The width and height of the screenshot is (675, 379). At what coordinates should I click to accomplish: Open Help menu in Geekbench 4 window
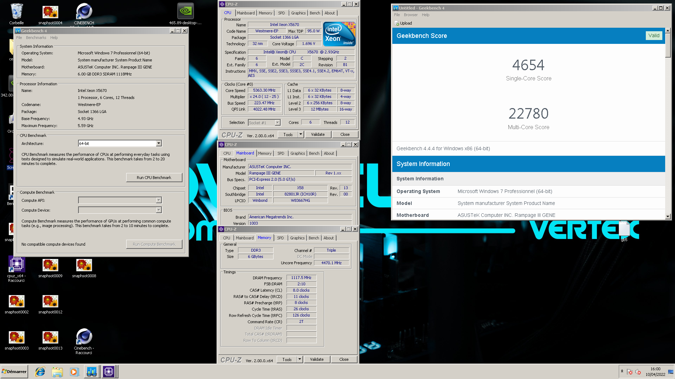point(54,38)
